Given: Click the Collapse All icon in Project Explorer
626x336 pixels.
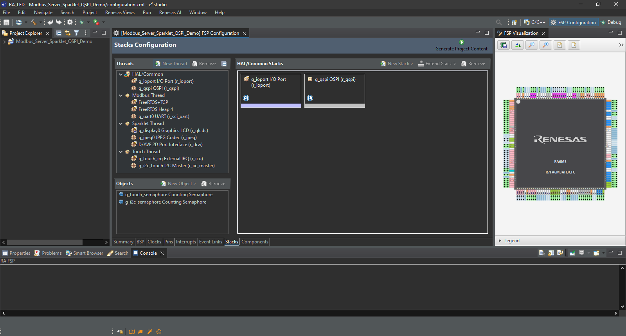Looking at the screenshot, I should point(59,33).
